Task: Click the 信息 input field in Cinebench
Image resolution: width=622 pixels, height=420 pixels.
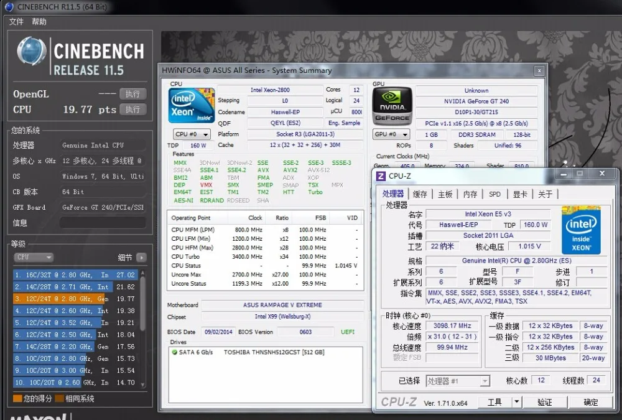Action: pos(103,223)
